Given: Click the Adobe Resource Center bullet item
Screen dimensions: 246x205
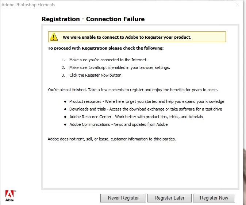Looking at the screenshot, I should [134, 117].
